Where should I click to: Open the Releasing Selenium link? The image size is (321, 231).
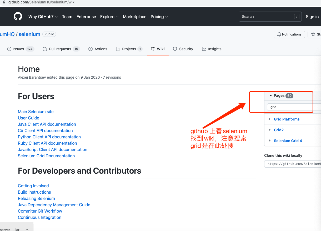(36, 198)
